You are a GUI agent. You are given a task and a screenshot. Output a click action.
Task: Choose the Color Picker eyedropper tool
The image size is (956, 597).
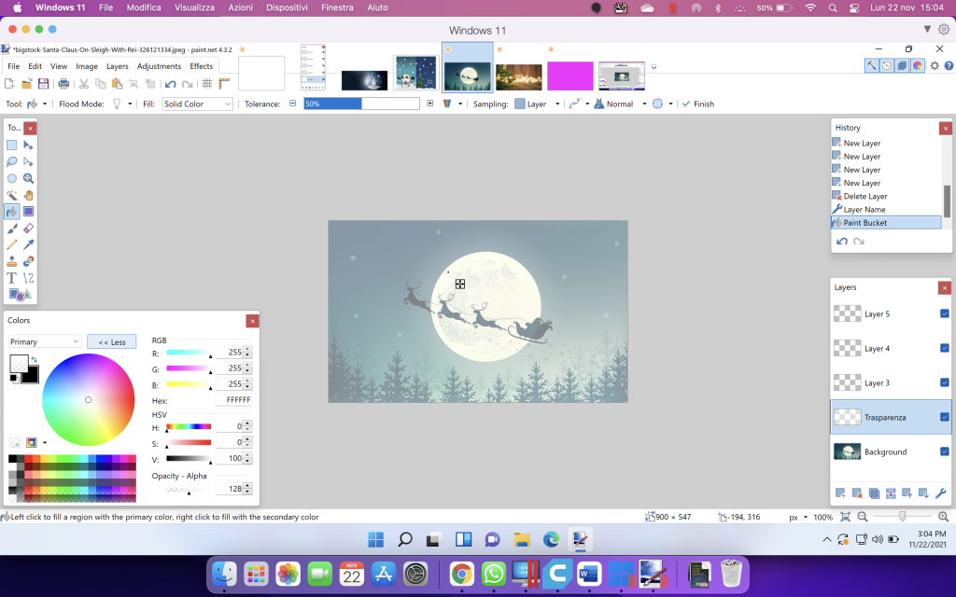pyautogui.click(x=29, y=244)
